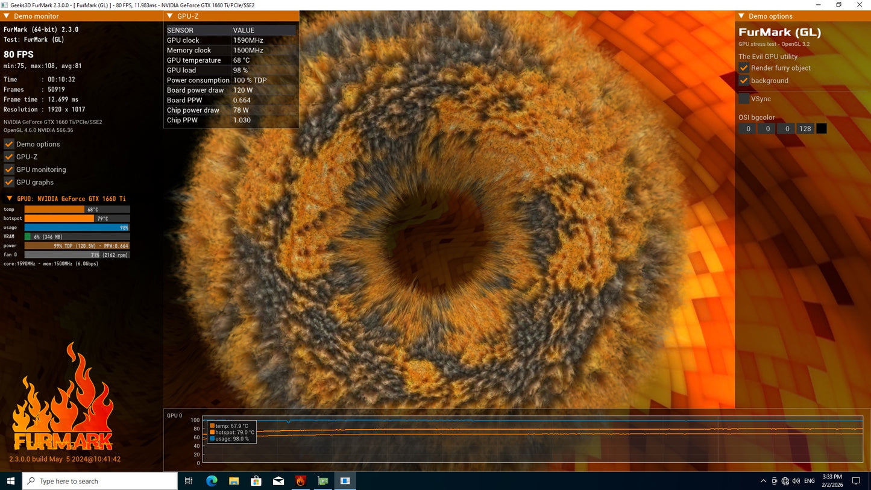This screenshot has height=490, width=871.
Task: Open Microsoft Store taskbar icon
Action: click(256, 481)
